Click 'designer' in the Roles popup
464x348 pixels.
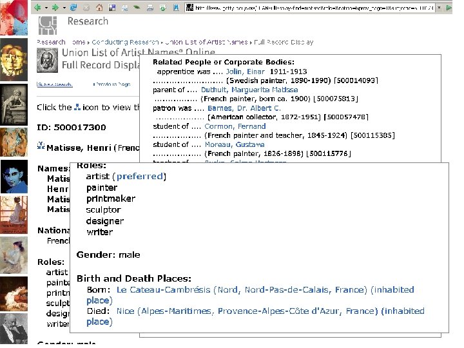(x=105, y=221)
